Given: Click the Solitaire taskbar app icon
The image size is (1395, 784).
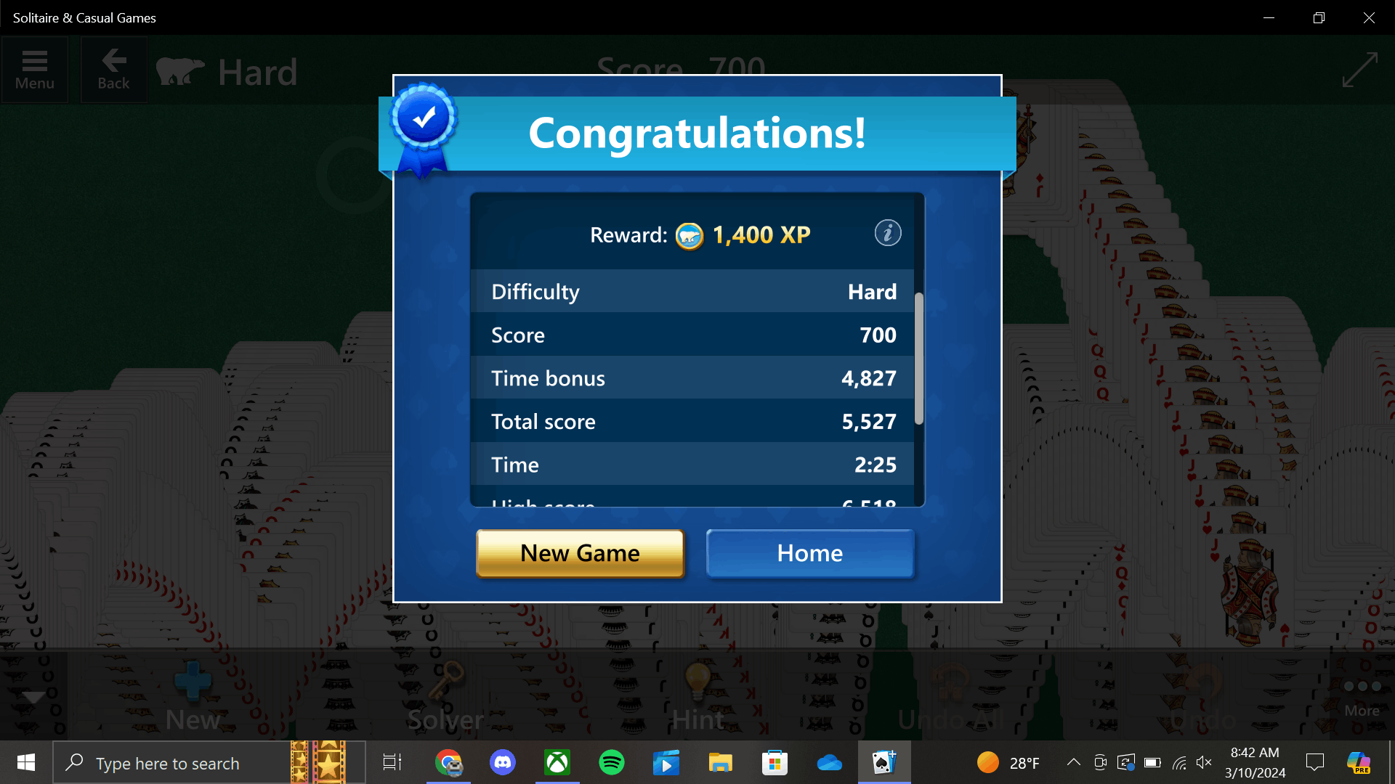Looking at the screenshot, I should [x=883, y=762].
